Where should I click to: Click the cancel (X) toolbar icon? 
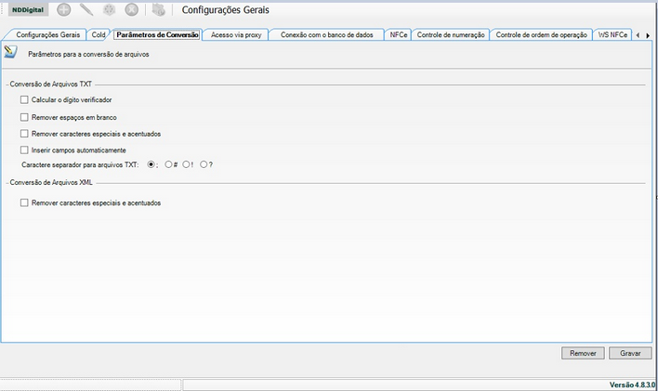coord(132,9)
